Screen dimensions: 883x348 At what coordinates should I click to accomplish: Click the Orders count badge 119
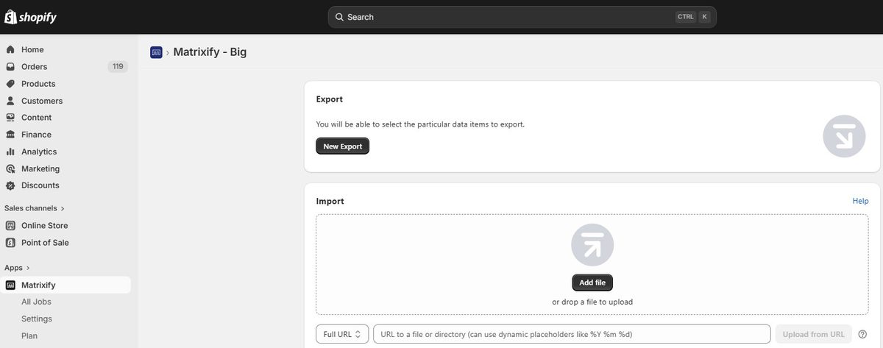tap(118, 66)
